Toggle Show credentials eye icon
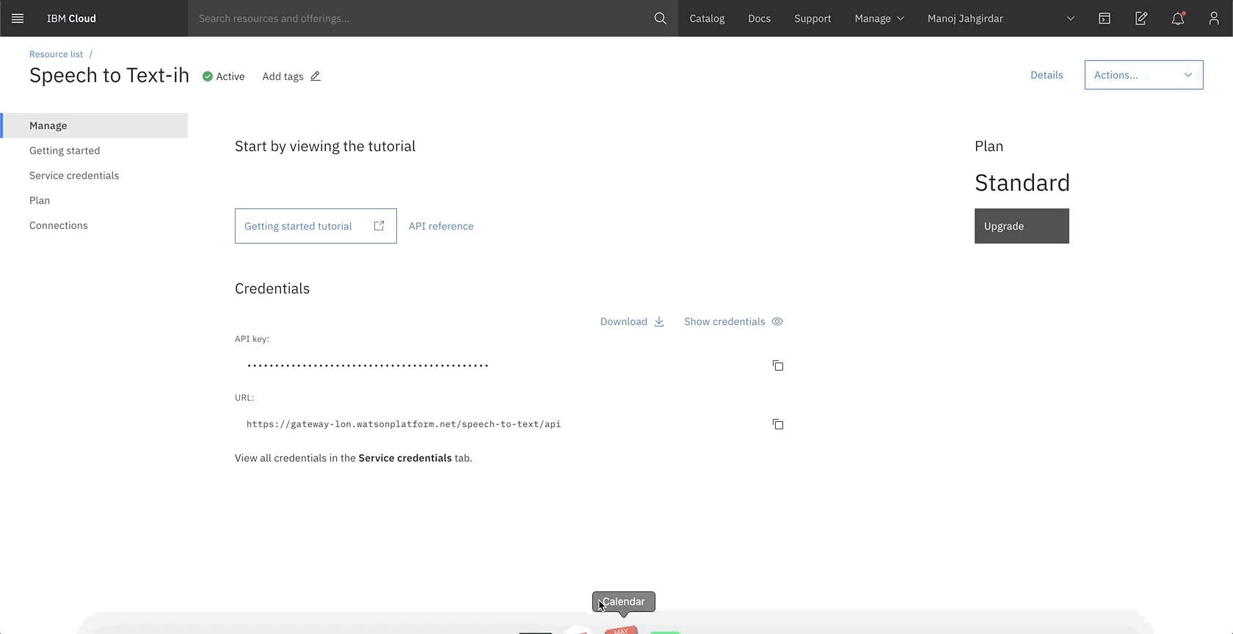 pyautogui.click(x=777, y=321)
